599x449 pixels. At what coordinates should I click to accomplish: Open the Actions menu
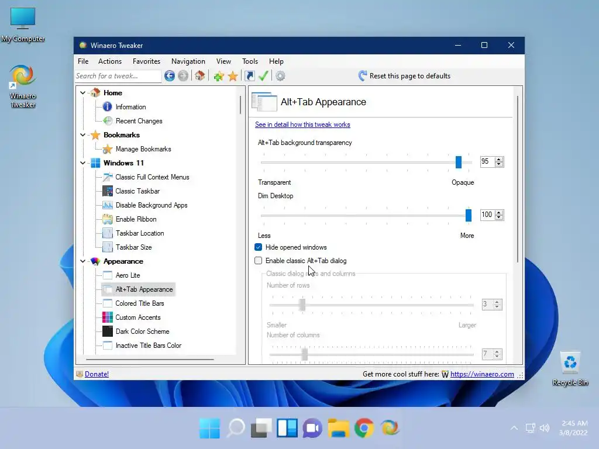(x=110, y=61)
